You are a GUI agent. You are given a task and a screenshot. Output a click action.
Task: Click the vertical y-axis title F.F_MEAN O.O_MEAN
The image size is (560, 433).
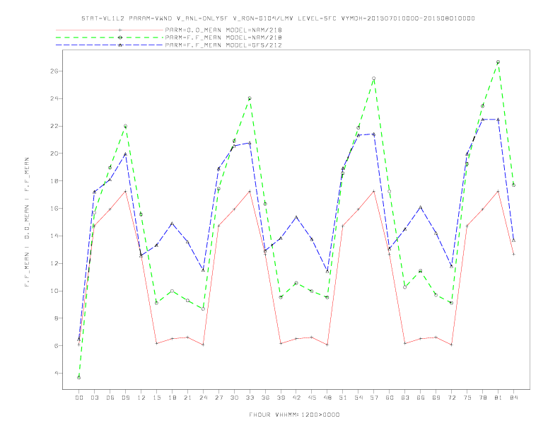click(x=27, y=222)
